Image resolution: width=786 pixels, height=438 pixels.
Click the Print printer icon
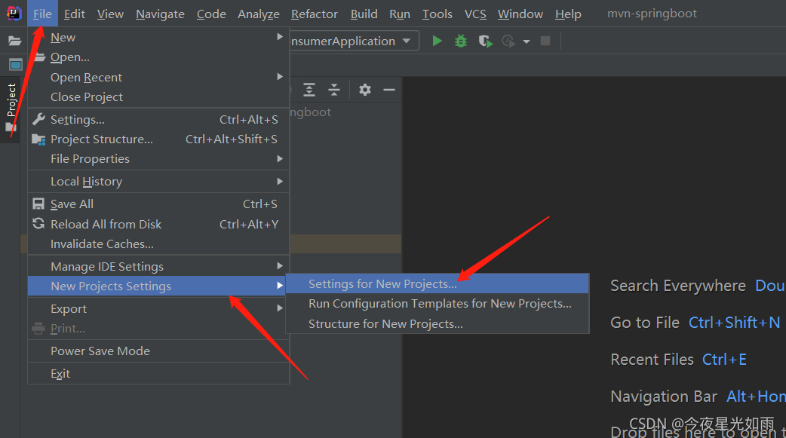(38, 328)
